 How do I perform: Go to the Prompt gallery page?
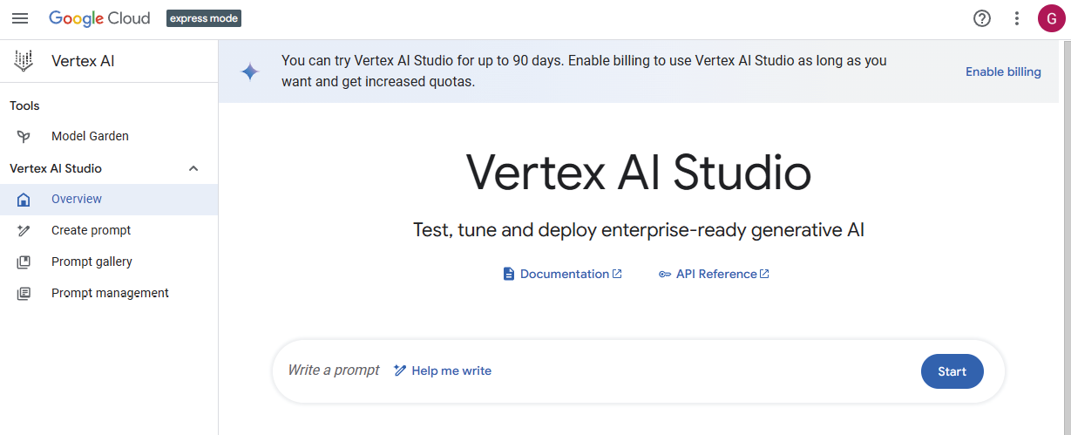coord(92,262)
